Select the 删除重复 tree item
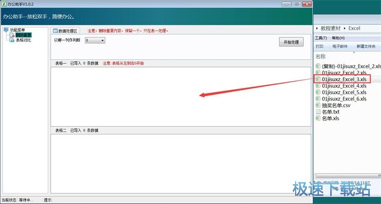This screenshot has width=381, height=204. click(23, 36)
